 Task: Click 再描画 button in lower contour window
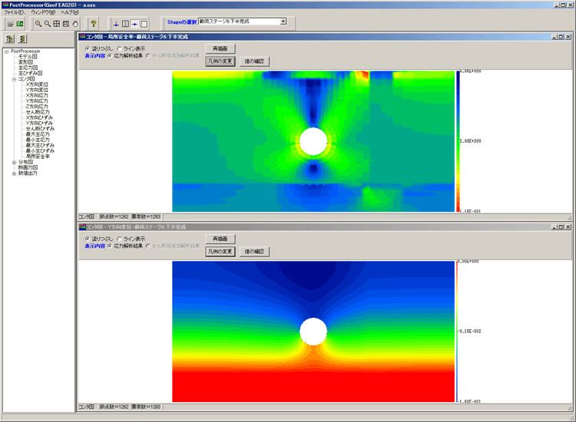click(x=220, y=239)
